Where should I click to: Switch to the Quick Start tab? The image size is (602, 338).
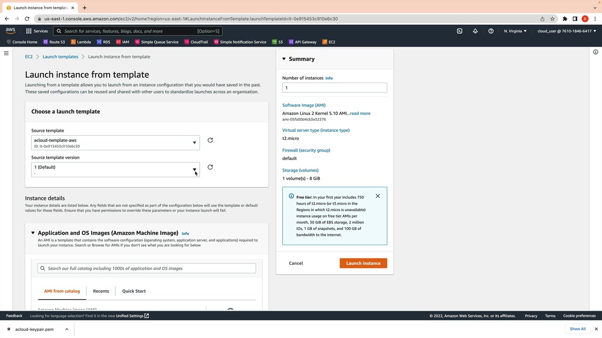134,291
